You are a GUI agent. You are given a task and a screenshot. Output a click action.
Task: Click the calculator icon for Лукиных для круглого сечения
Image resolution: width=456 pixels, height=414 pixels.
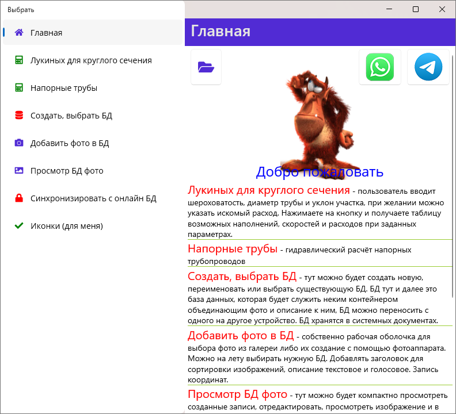tap(19, 60)
